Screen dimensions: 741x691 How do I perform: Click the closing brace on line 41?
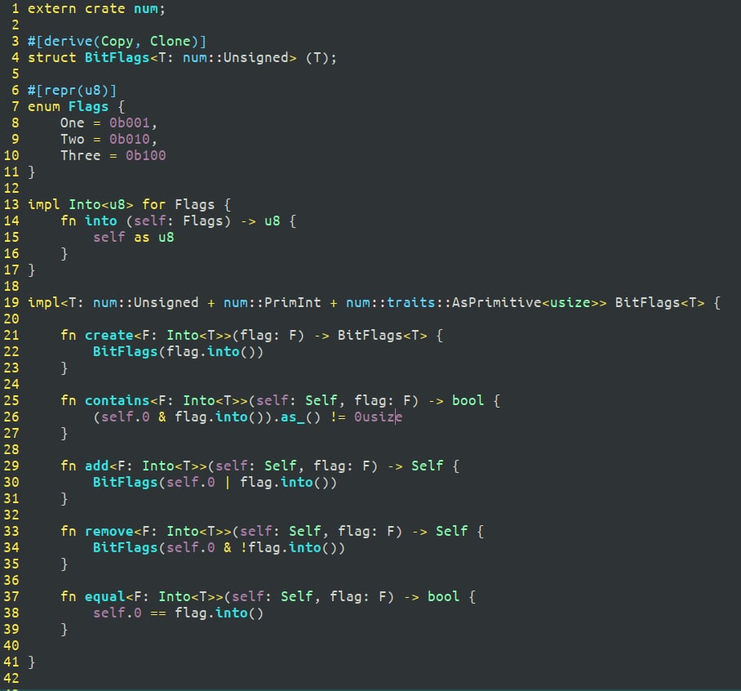[x=31, y=662]
